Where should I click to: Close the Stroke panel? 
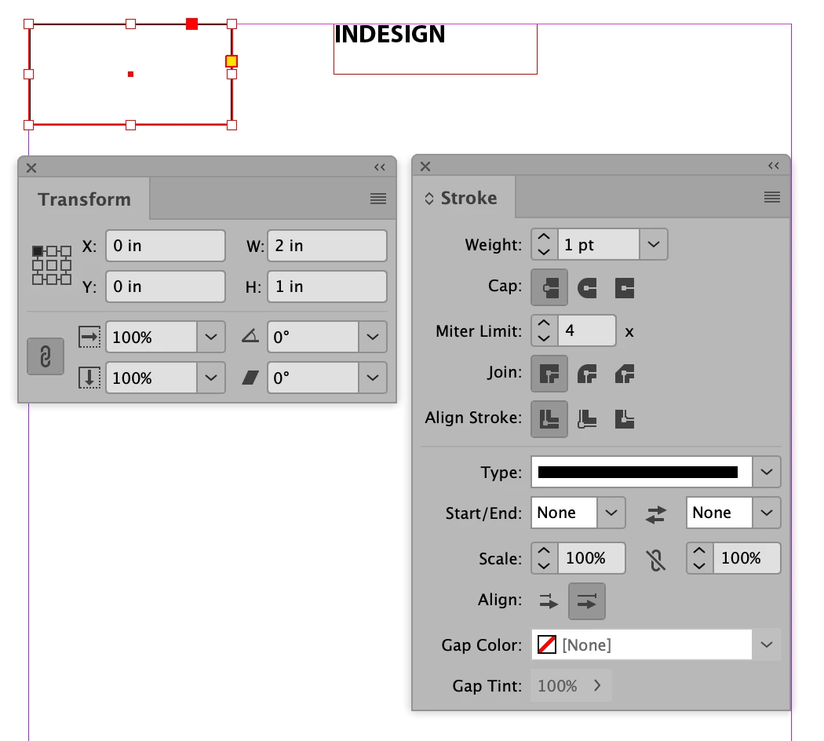click(425, 166)
